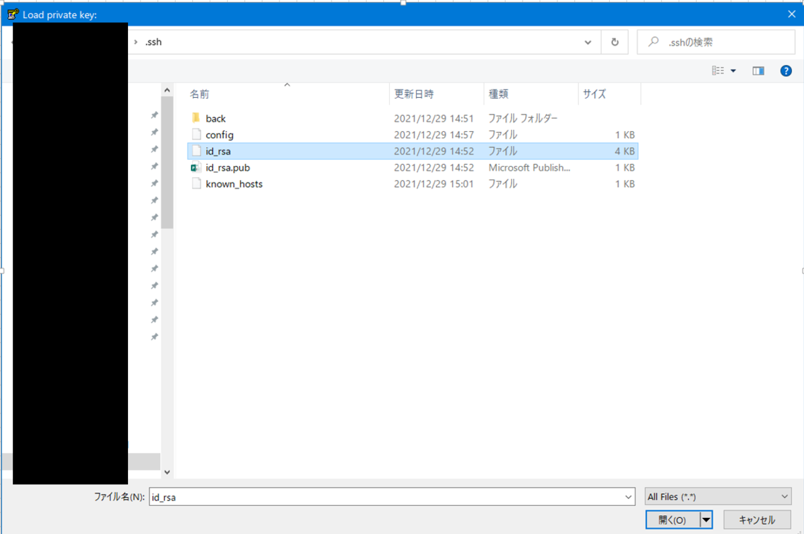Click the PuTTY key icon in the title bar
This screenshot has width=804, height=534.
(x=12, y=13)
